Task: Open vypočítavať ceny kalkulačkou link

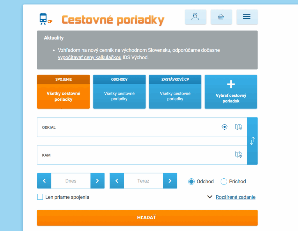Action: (90, 57)
